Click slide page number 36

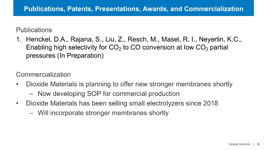pos(258,144)
